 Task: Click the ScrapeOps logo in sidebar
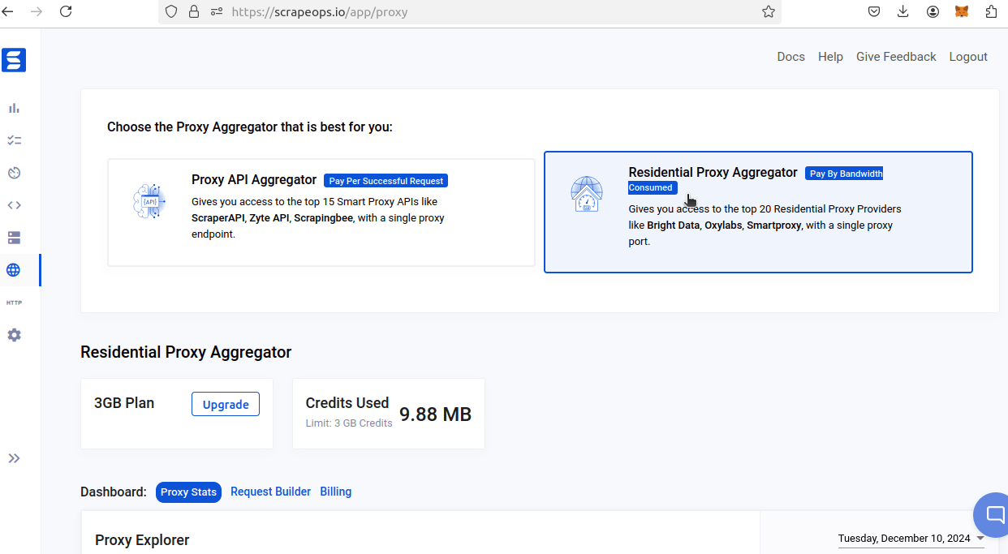(x=14, y=60)
